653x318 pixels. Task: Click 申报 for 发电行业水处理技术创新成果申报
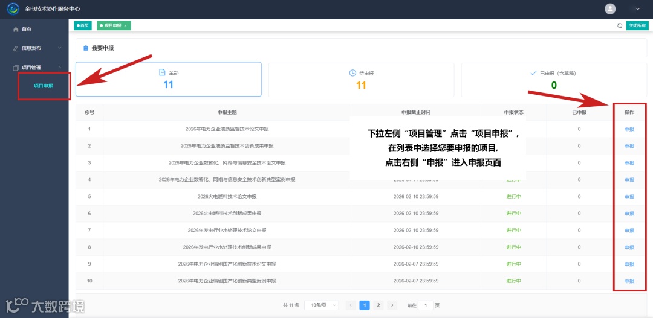click(x=629, y=247)
